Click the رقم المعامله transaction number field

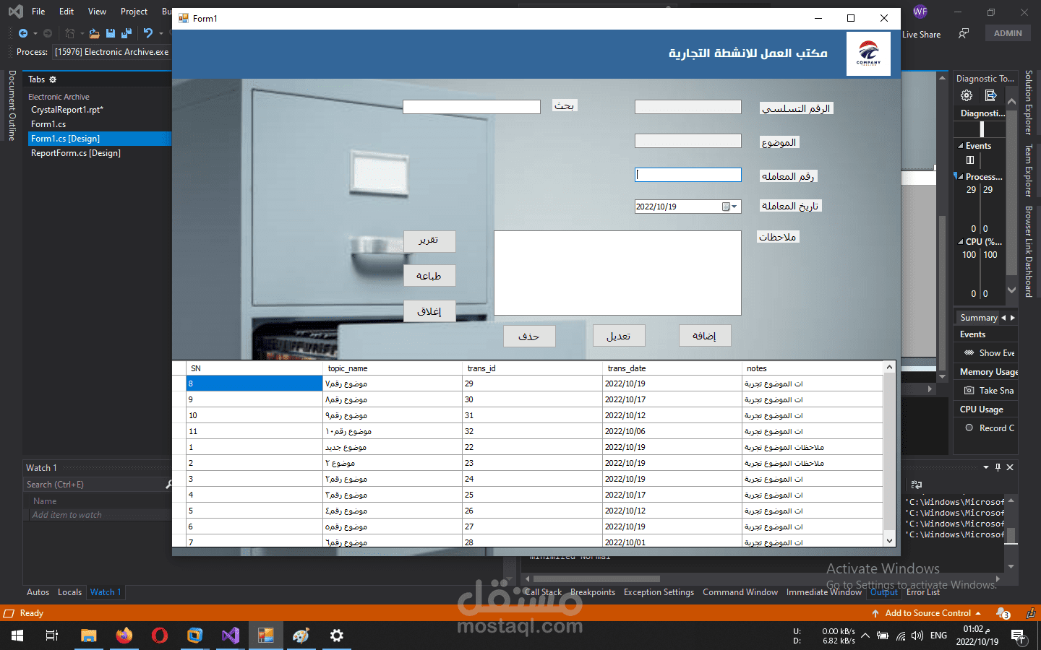(688, 175)
